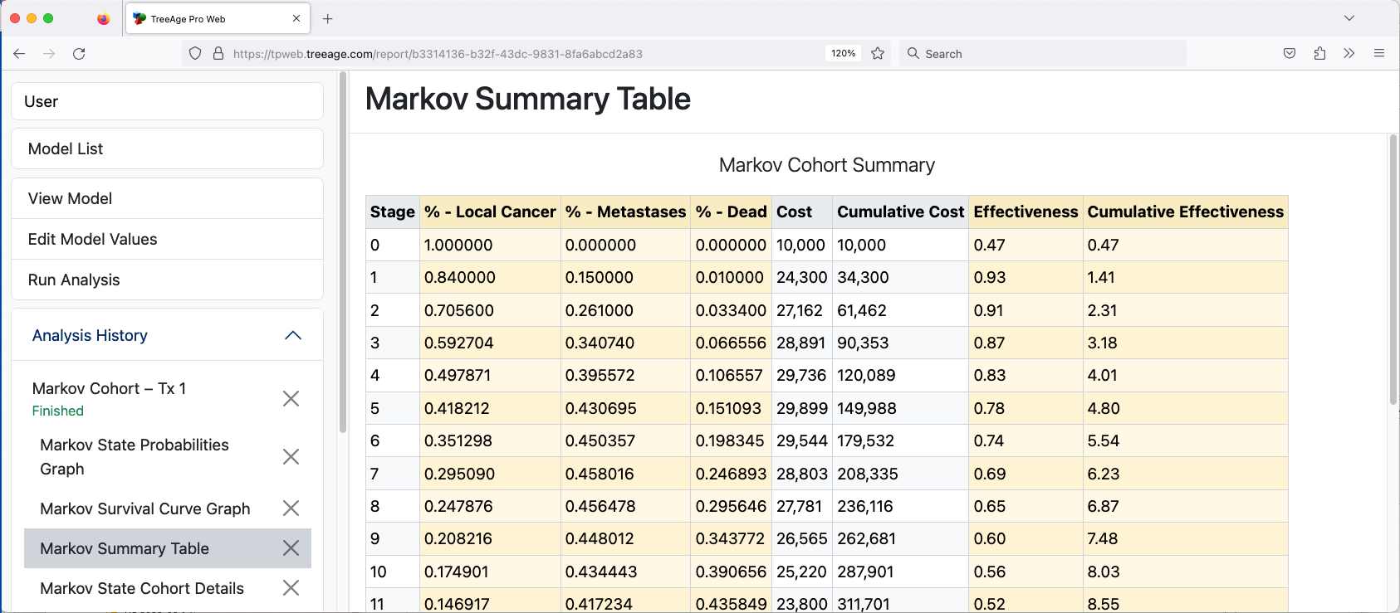Remove Markov Survival Curve Graph report
1400x613 pixels.
291,508
